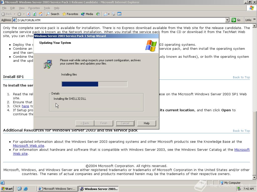
Task: Click the Windows logo throbber in IE
Action: [251, 8]
